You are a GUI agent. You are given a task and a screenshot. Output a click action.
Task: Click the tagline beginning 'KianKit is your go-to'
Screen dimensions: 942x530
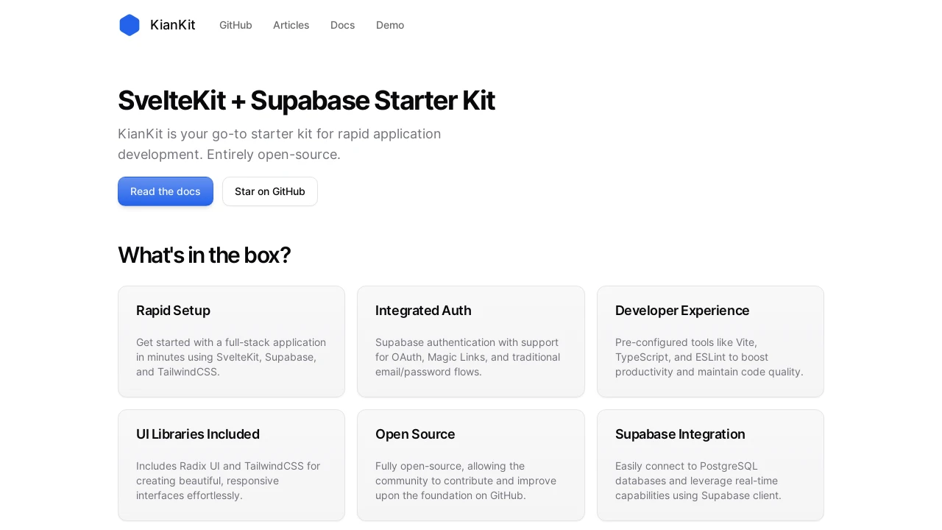pos(280,144)
